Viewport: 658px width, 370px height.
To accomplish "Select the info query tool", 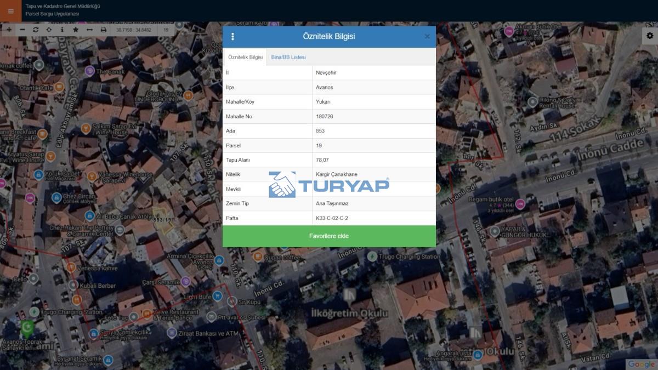I will tap(62, 30).
